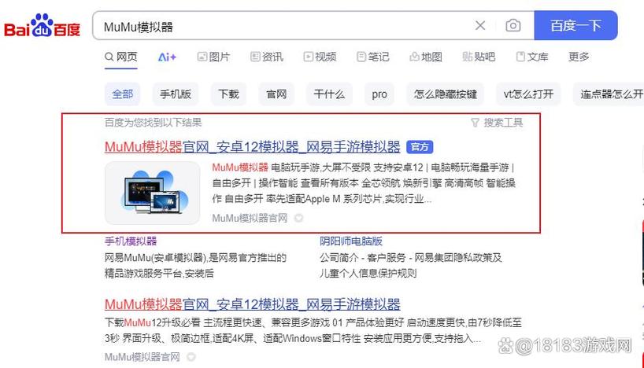Select the pro filter chip
The height and width of the screenshot is (368, 644).
click(379, 94)
